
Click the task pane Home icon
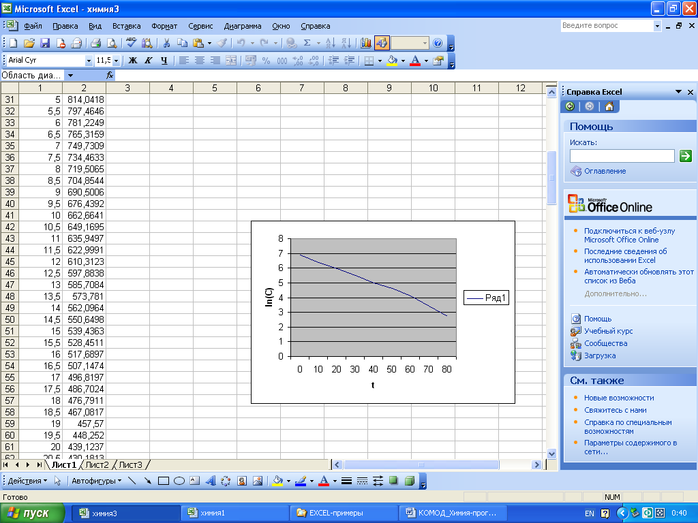(609, 106)
